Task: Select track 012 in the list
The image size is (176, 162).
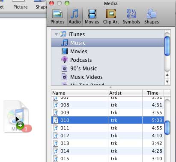Action: point(107,136)
